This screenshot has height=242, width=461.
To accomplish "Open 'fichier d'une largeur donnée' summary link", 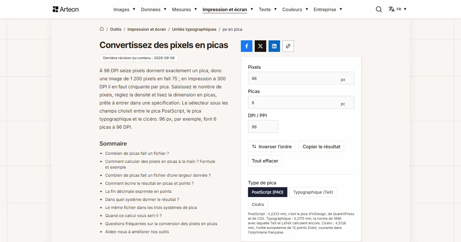I will (x=158, y=175).
